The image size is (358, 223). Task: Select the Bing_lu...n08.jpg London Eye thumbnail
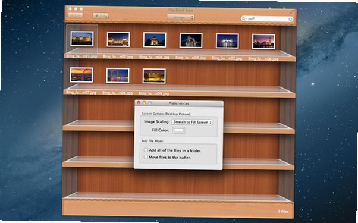coord(118,76)
